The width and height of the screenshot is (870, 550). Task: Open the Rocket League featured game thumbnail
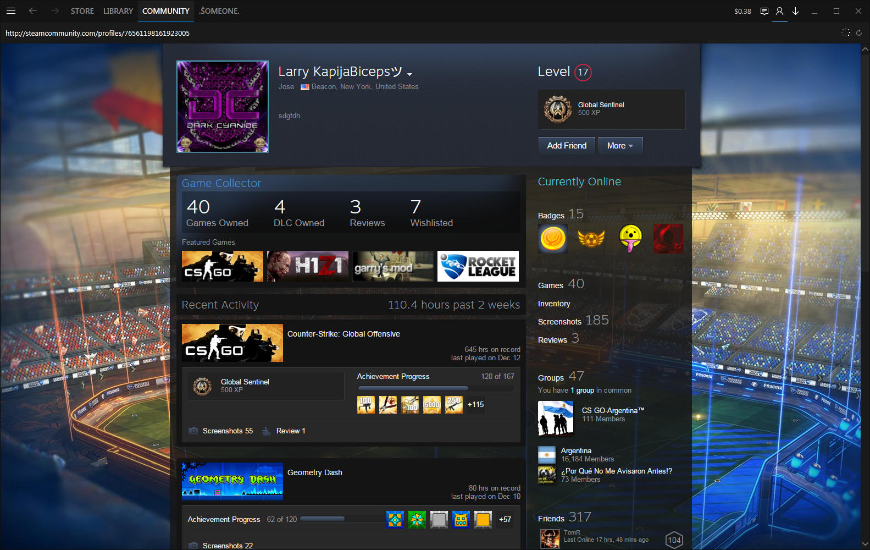[x=478, y=266]
